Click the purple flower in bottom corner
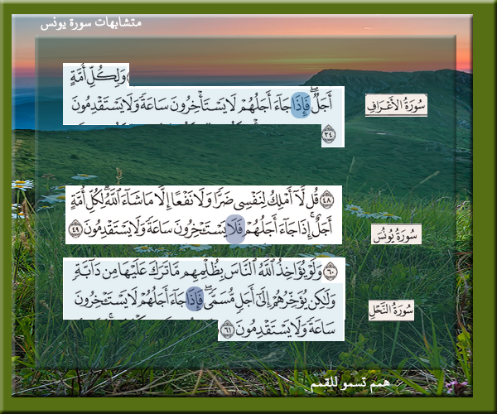The width and height of the screenshot is (497, 414). click(x=454, y=387)
